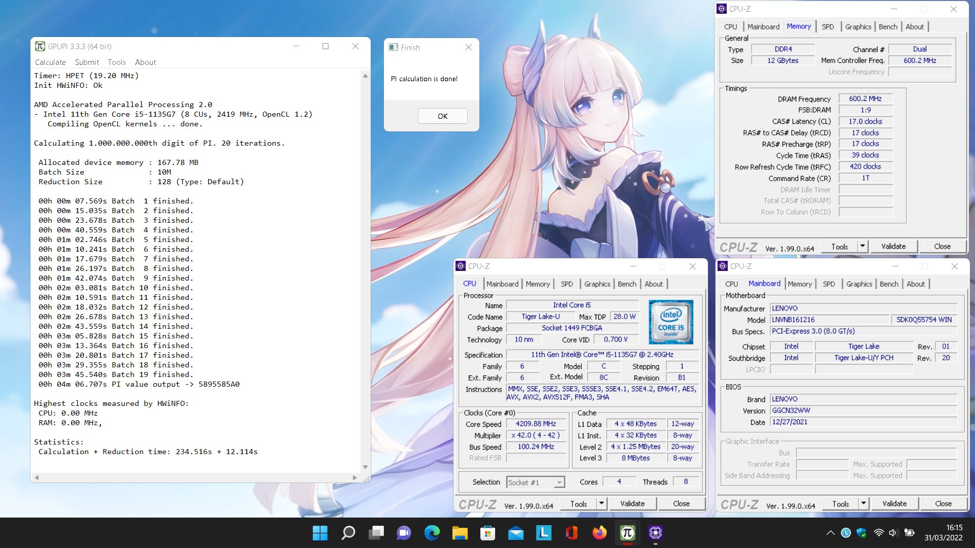Close the Finish dialog with X
Image resolution: width=975 pixels, height=548 pixels.
[468, 47]
